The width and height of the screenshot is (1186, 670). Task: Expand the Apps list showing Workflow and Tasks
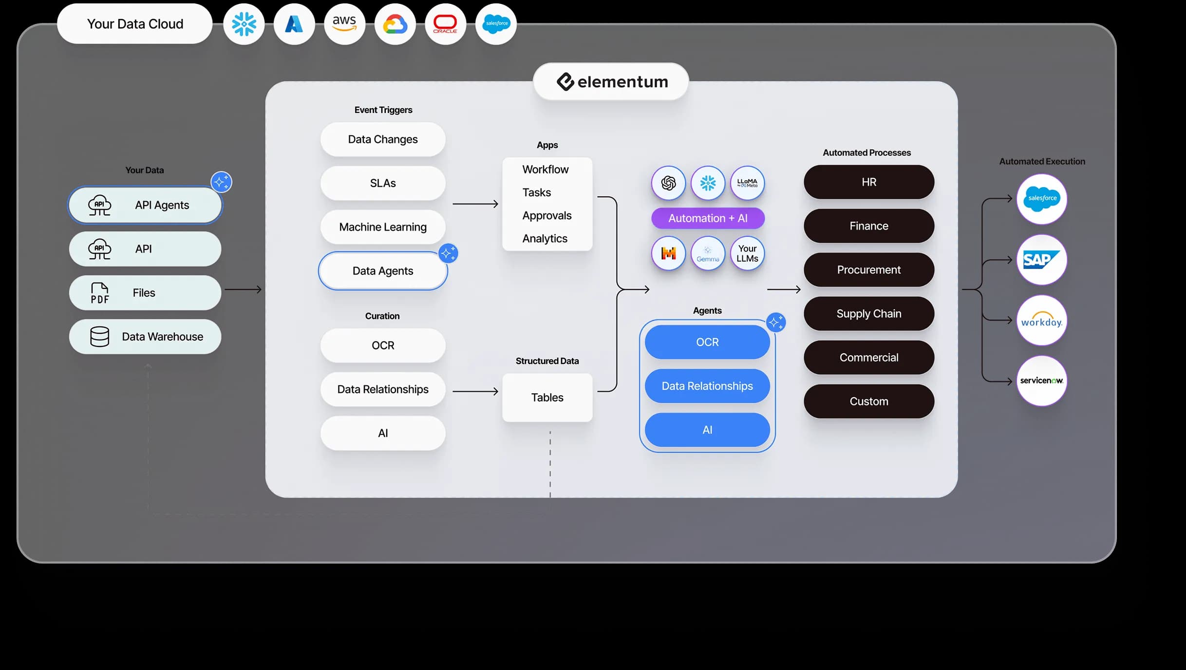547,204
